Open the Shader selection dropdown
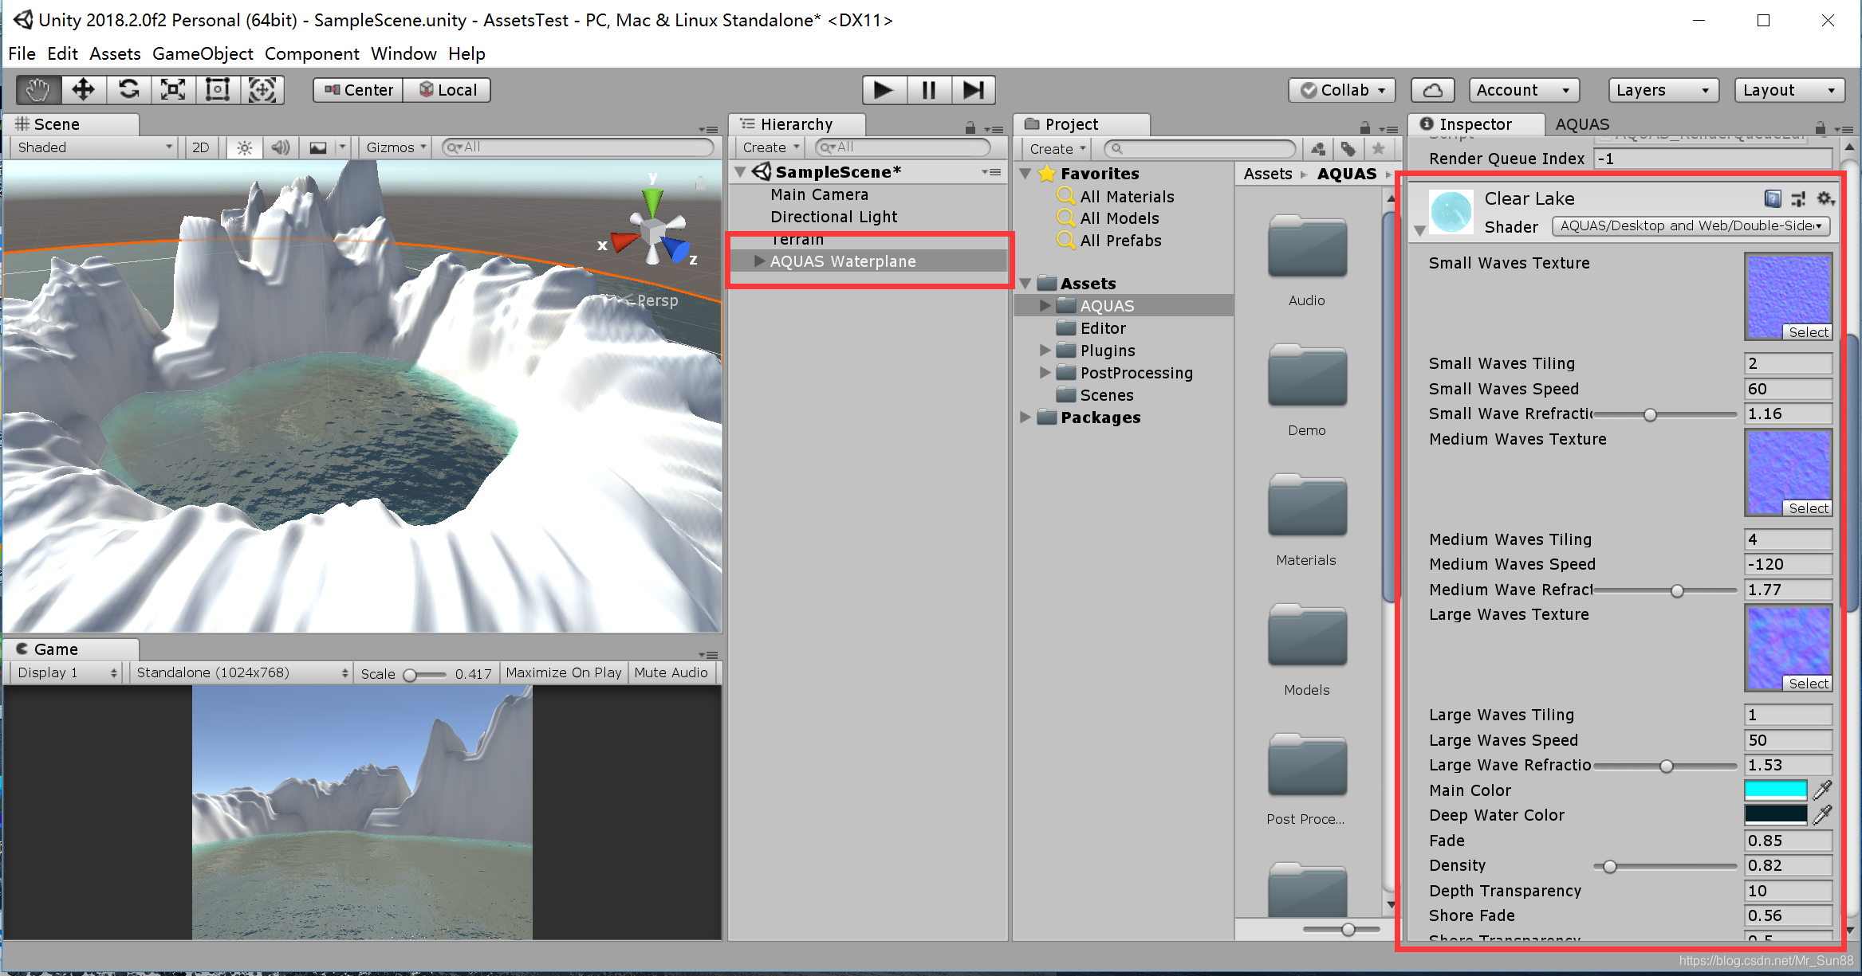The width and height of the screenshot is (1862, 976). [x=1691, y=226]
